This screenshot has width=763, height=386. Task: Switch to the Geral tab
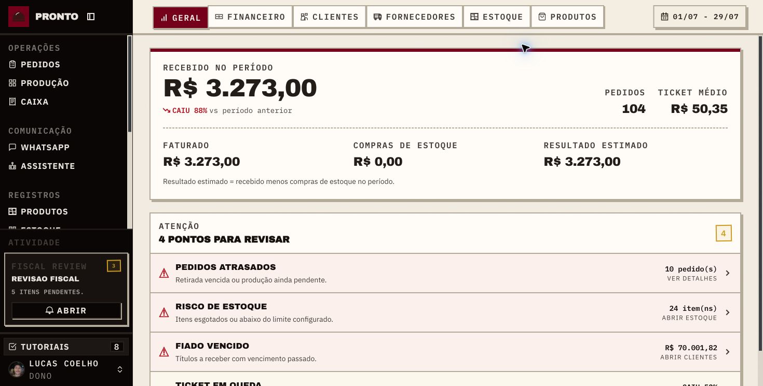click(180, 18)
